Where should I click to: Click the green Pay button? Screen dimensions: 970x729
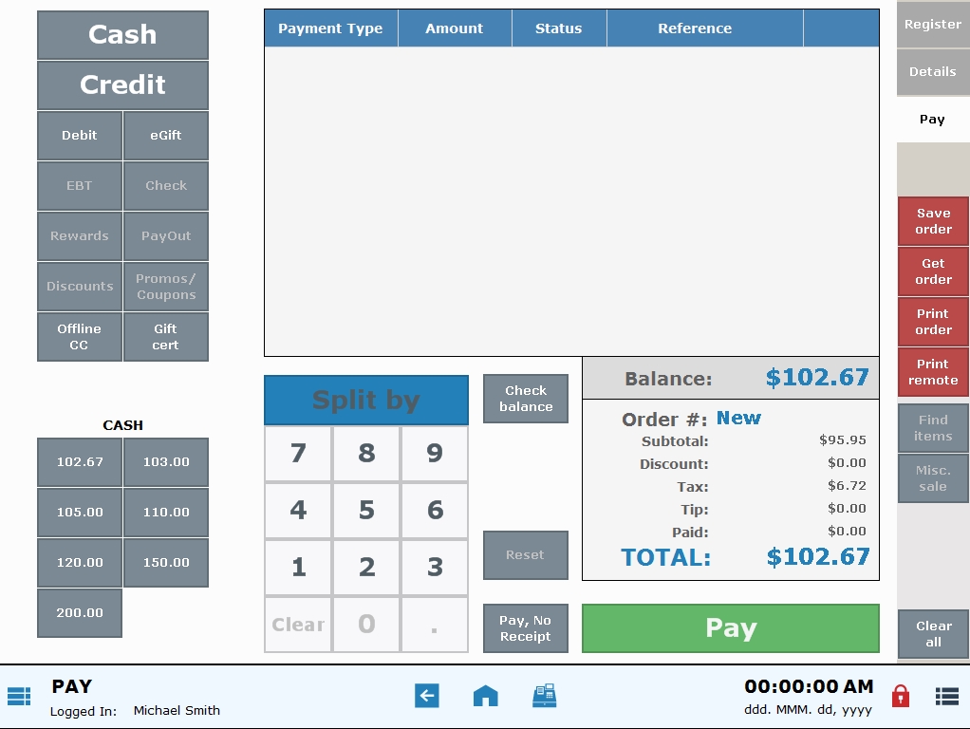pos(731,628)
